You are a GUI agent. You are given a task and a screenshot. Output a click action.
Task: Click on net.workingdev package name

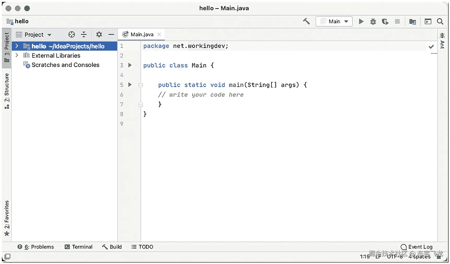point(199,46)
